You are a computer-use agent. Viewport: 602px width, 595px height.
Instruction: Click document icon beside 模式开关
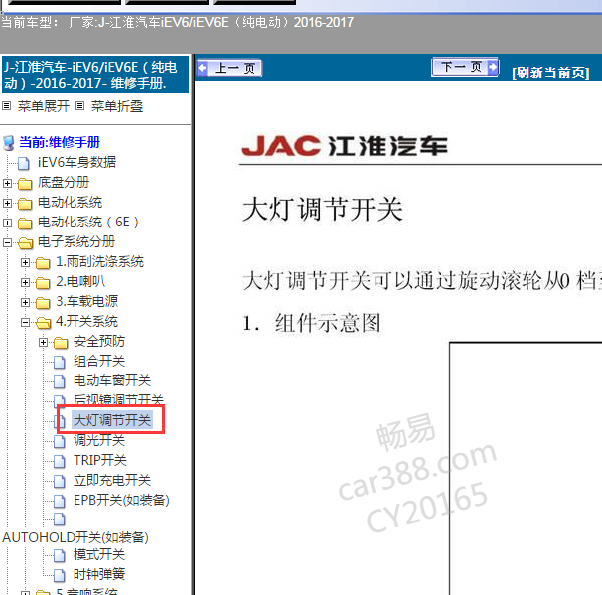pyautogui.click(x=60, y=556)
